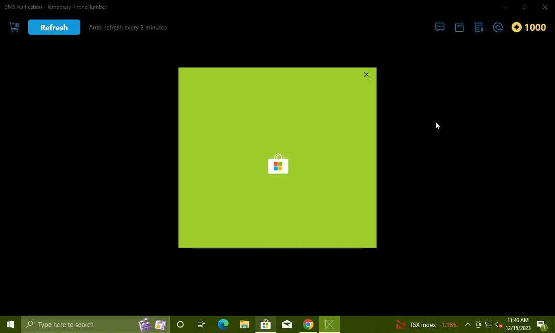Open the clock showing 11:46 AM
This screenshot has height=333, width=555.
[518, 324]
